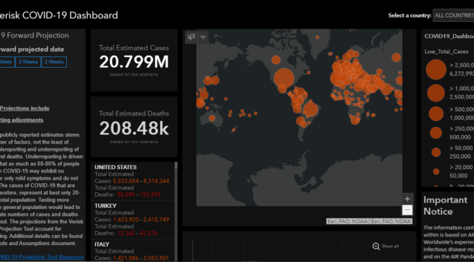Click the large Brazil bubble on map
Screen dimensions: 474x262
pyautogui.click(x=310, y=109)
